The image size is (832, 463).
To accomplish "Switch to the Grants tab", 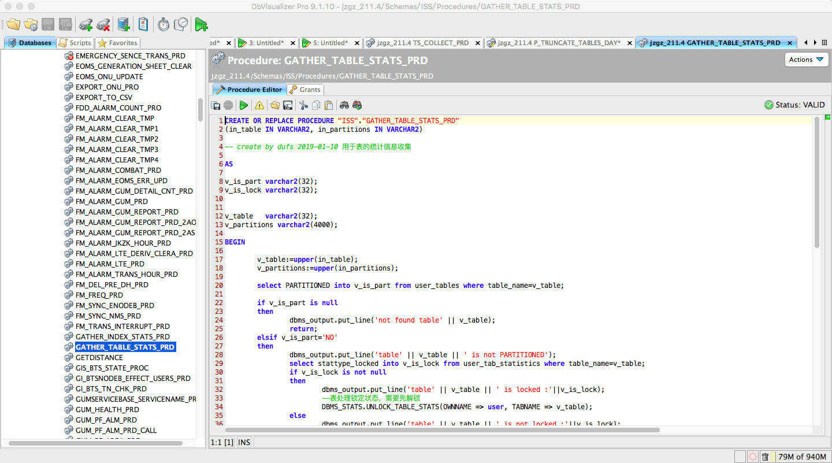I will coord(305,90).
